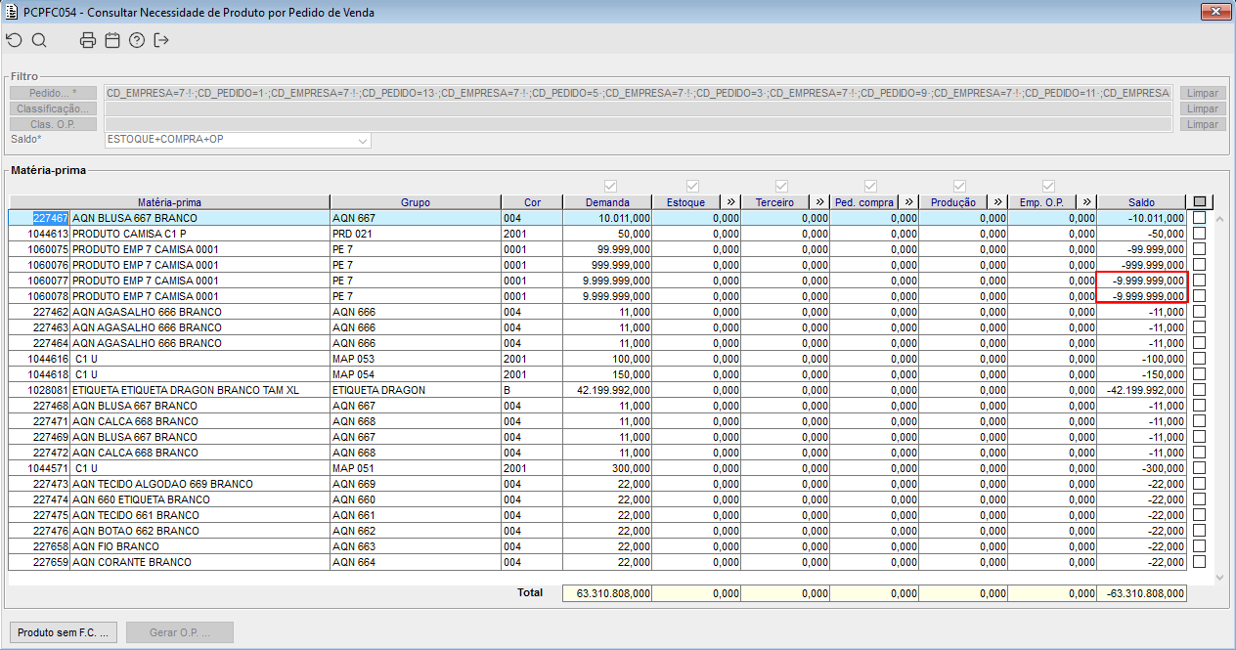Tick the checkbox on ETIQUETA DRAGON row
The height and width of the screenshot is (650, 1236).
pos(1199,390)
